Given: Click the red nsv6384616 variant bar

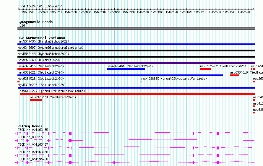Looking at the screenshot, I should [235, 75].
